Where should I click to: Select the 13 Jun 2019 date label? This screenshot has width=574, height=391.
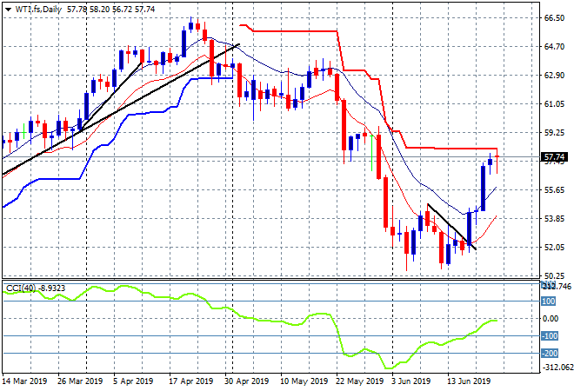pos(469,381)
